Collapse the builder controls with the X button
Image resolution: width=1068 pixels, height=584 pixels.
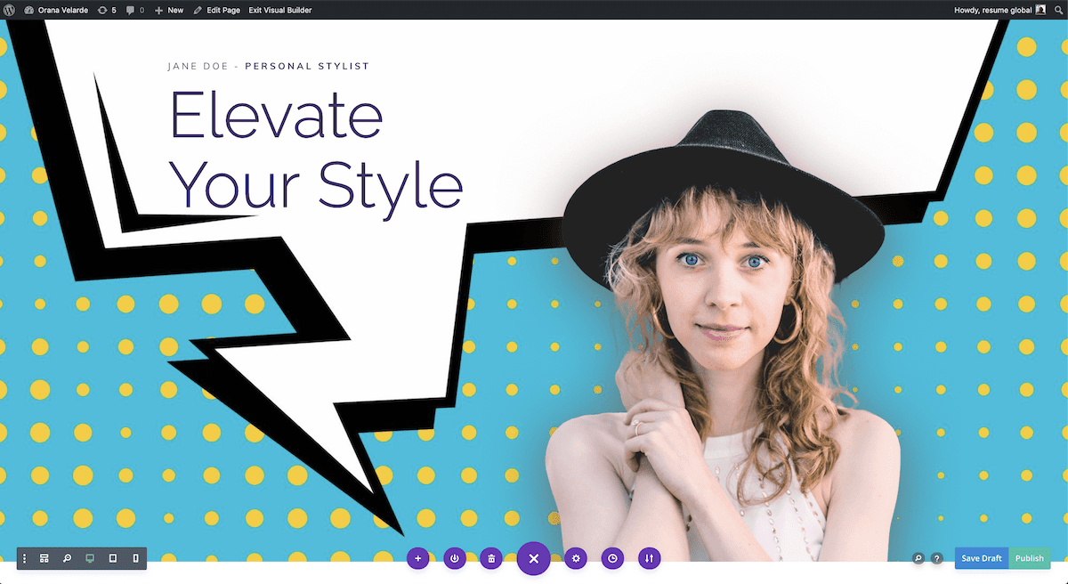coord(533,558)
